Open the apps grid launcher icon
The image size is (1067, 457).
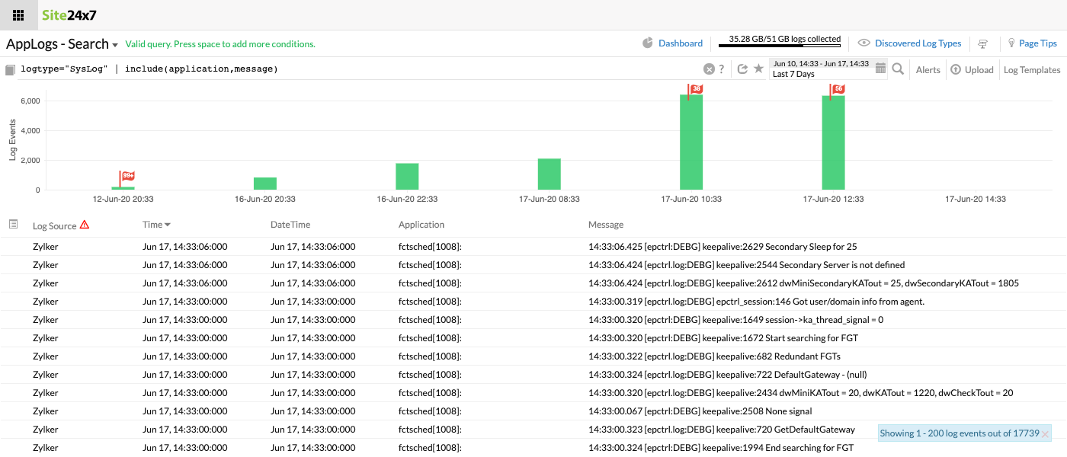click(x=18, y=15)
